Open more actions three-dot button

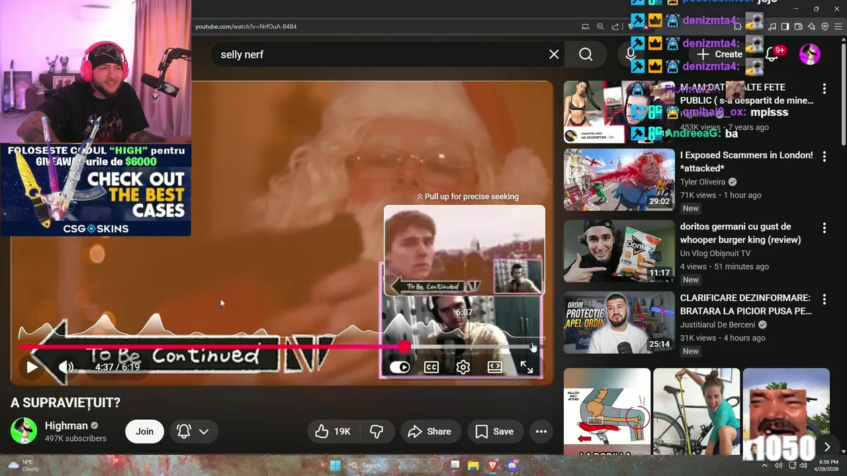click(x=541, y=431)
